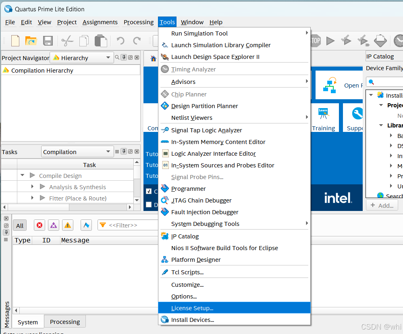Expand the Analysis & Synthesis task
This screenshot has width=403, height=334.
click(x=32, y=186)
